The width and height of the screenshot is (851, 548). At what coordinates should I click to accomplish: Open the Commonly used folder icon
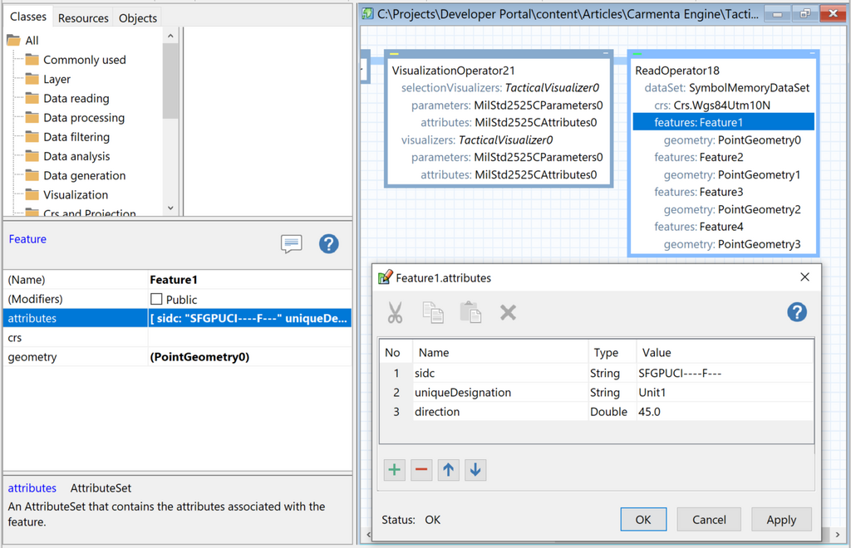[x=32, y=60]
